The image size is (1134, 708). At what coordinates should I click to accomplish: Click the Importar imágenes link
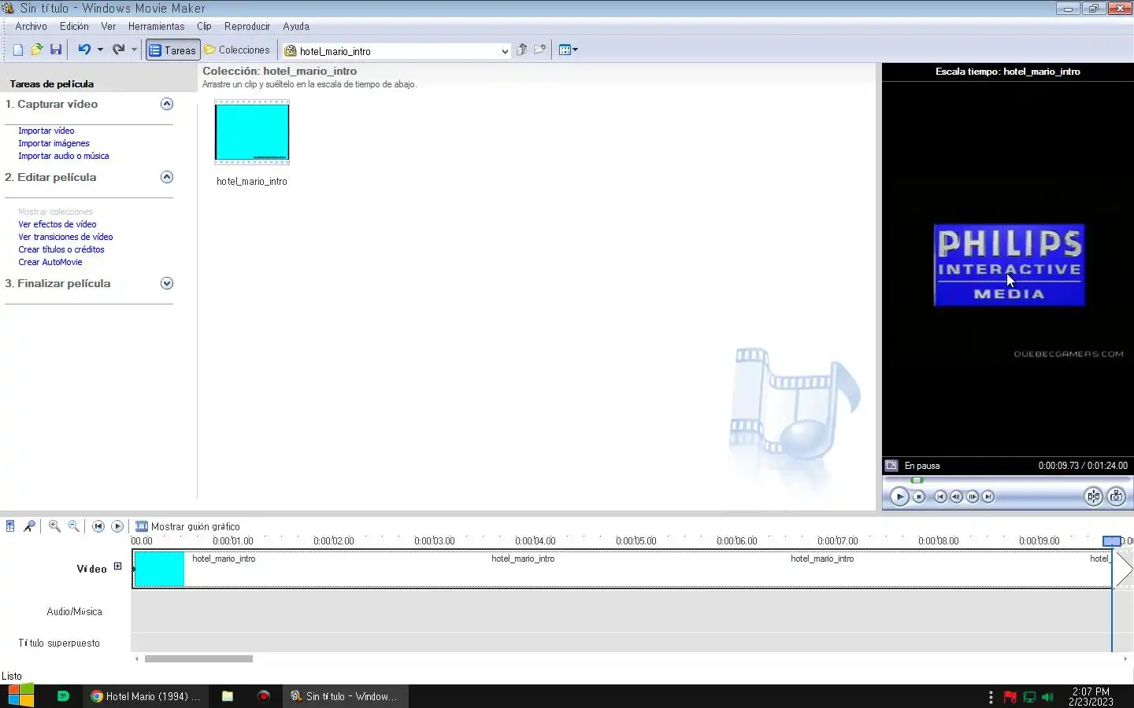[54, 143]
